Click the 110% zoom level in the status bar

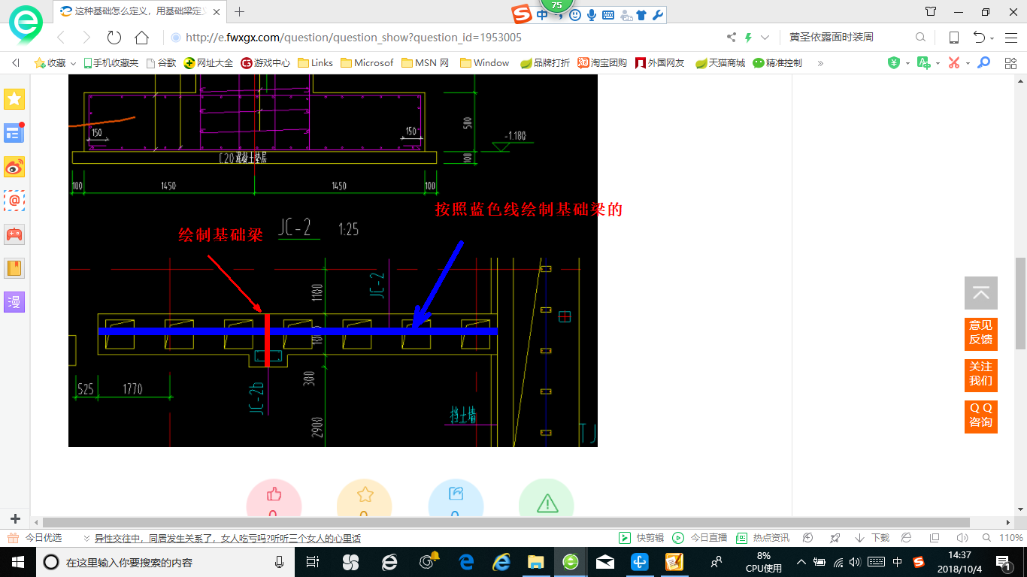[x=1011, y=538]
